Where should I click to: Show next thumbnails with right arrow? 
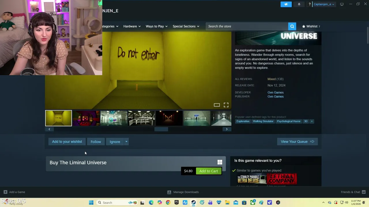(x=227, y=129)
